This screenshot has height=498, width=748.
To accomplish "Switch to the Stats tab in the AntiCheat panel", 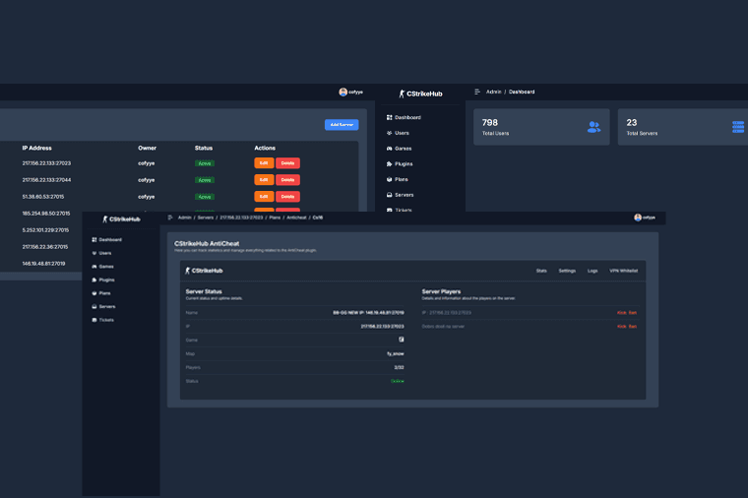I will [x=541, y=271].
